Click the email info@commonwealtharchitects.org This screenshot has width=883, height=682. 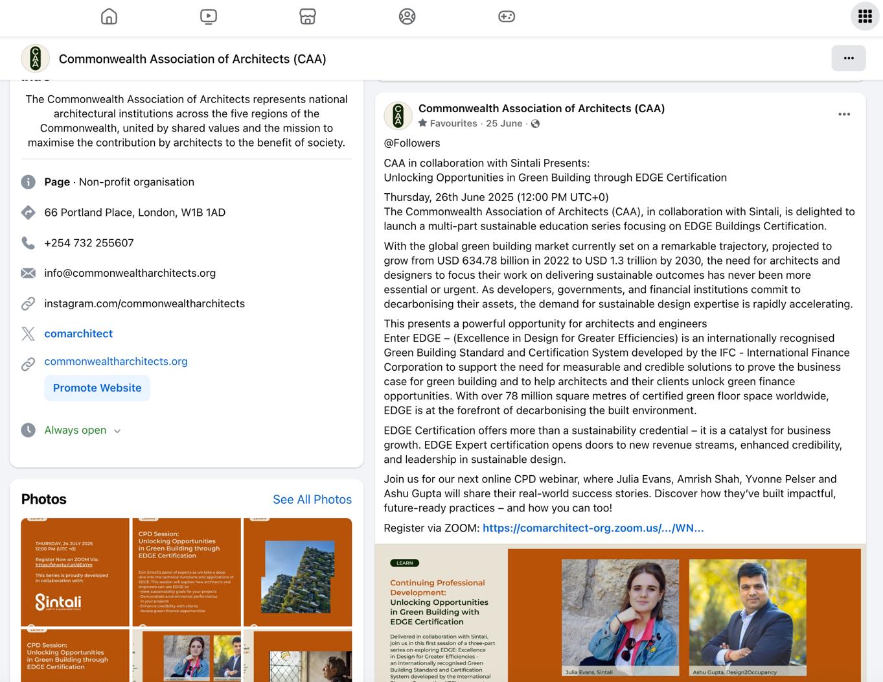(x=130, y=273)
